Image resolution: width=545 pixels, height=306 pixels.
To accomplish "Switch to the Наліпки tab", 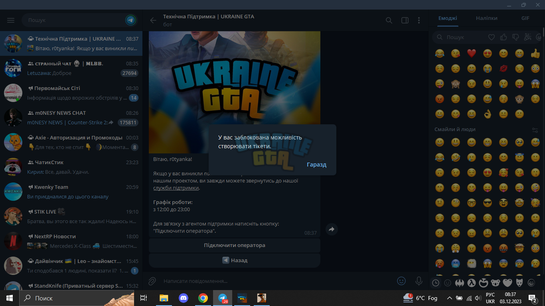I will tap(486, 18).
